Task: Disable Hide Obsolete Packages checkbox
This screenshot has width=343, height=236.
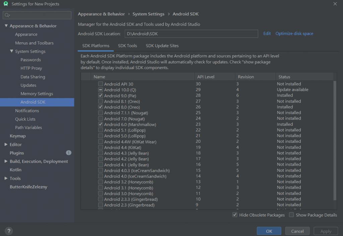Action: (x=235, y=215)
